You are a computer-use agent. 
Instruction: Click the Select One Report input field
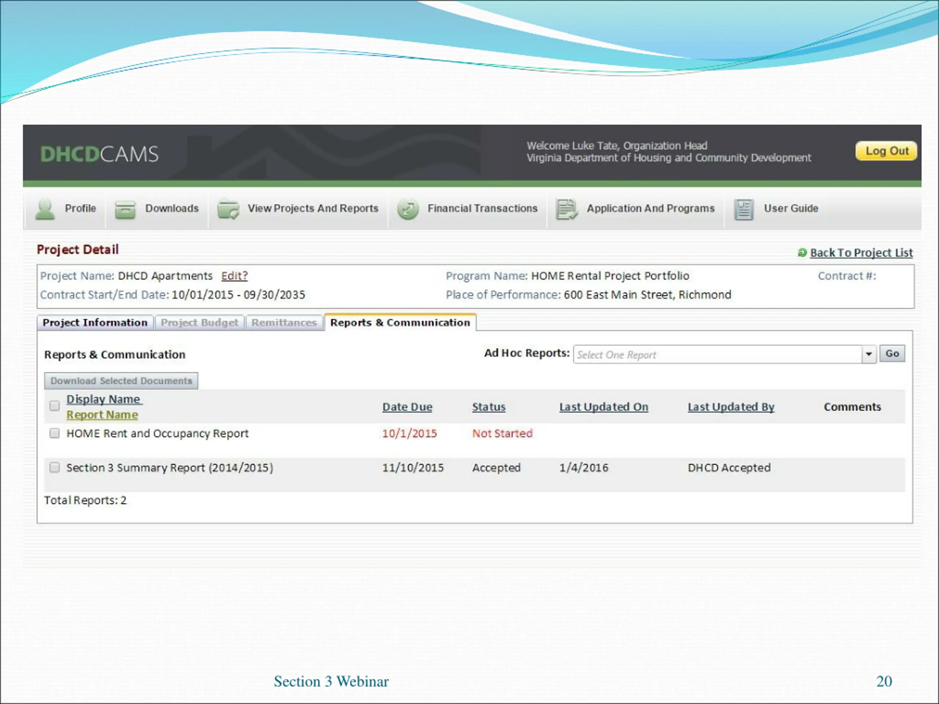click(717, 355)
